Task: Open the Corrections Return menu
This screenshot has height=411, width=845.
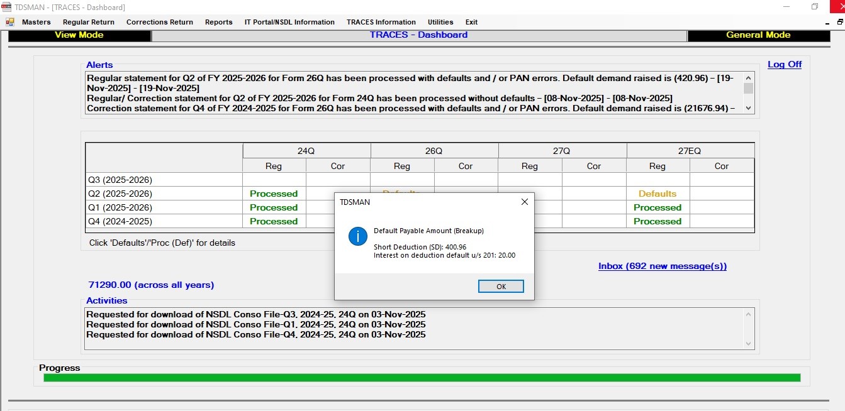Action: coord(160,22)
